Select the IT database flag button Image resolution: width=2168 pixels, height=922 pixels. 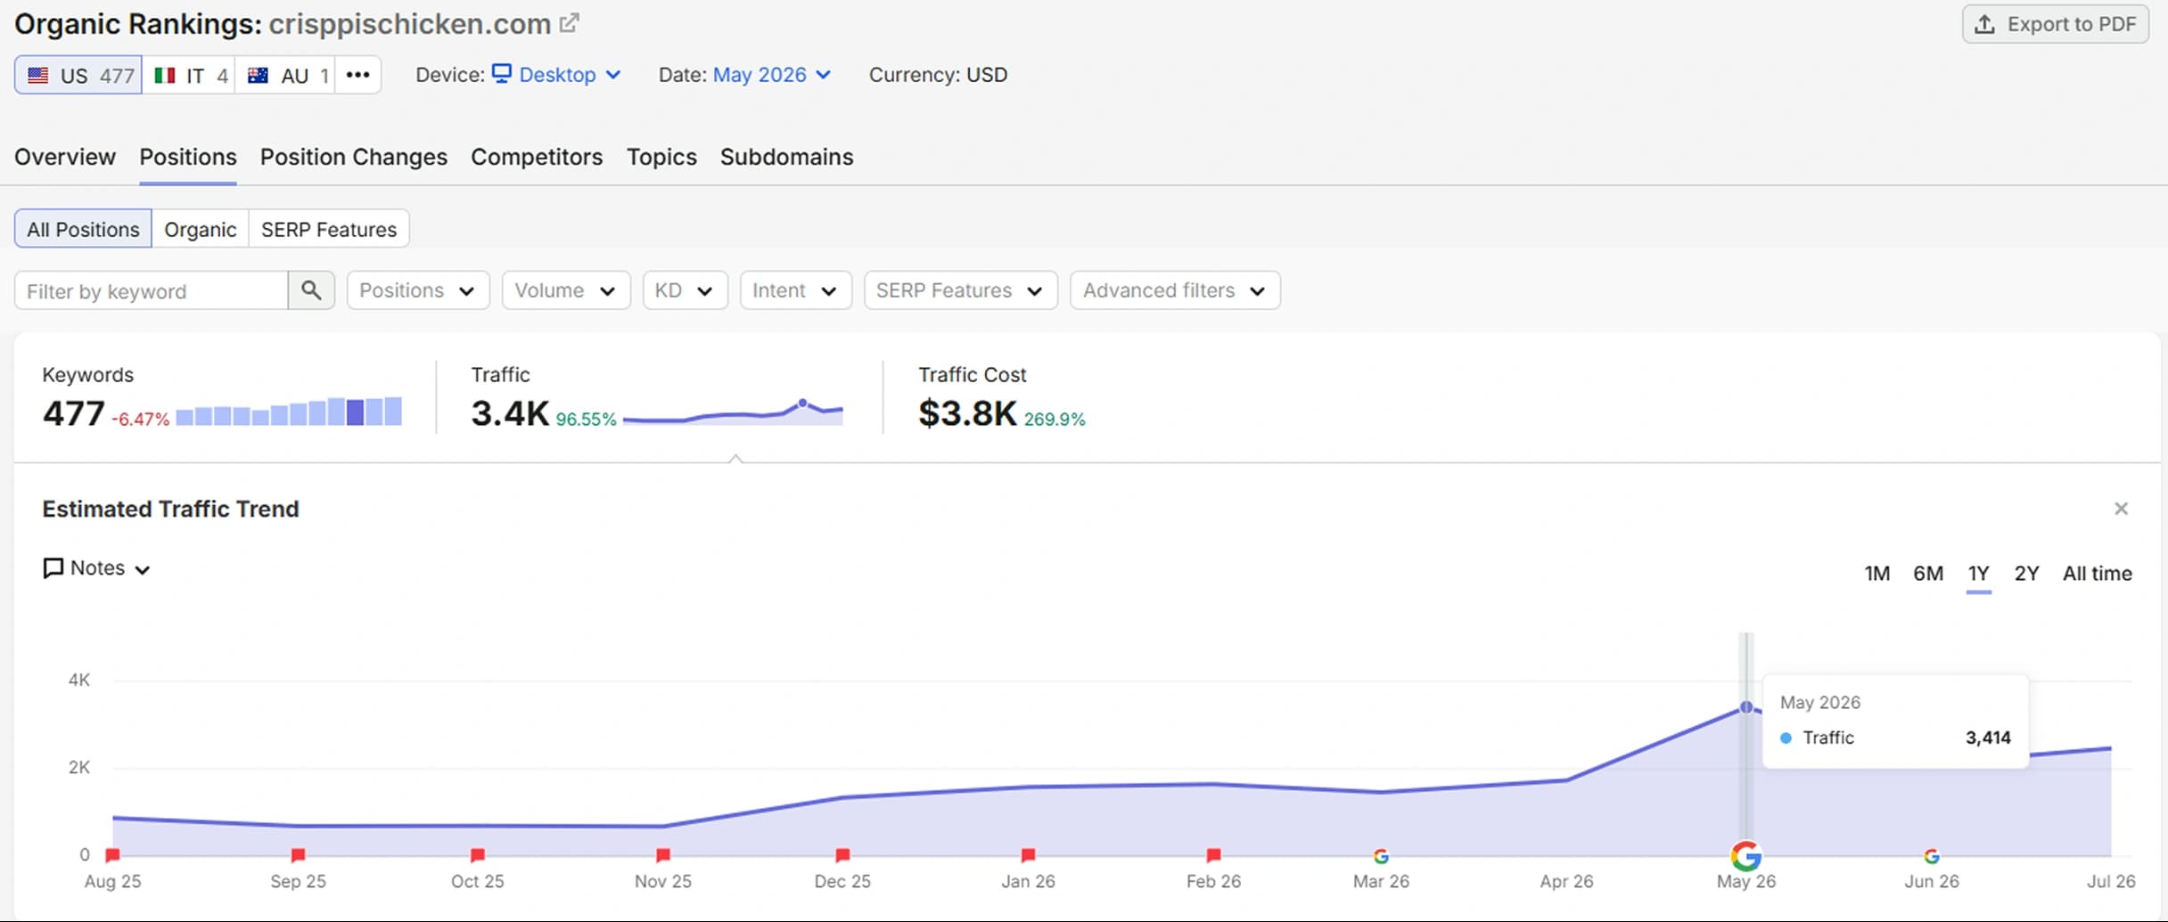click(x=189, y=75)
